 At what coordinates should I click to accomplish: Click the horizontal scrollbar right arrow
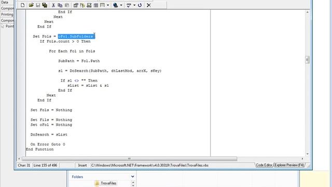(302, 158)
